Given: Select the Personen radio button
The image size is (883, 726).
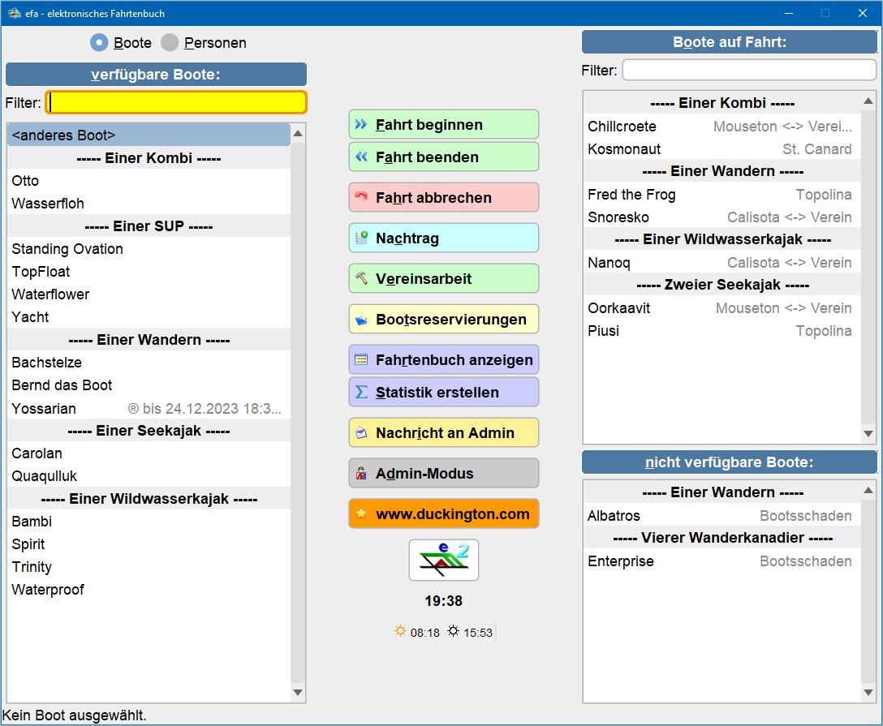Looking at the screenshot, I should point(170,43).
